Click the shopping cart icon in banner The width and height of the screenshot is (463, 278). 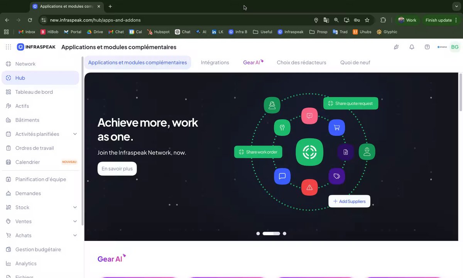click(337, 128)
